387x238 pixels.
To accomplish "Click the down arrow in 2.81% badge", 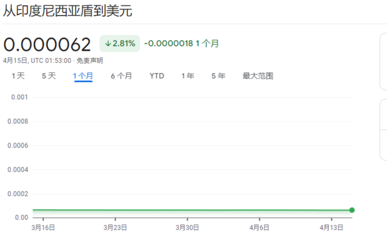I will point(108,44).
